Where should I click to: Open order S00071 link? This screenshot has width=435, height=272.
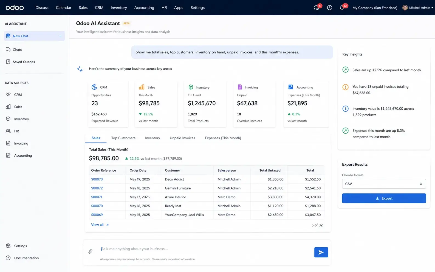click(97, 197)
